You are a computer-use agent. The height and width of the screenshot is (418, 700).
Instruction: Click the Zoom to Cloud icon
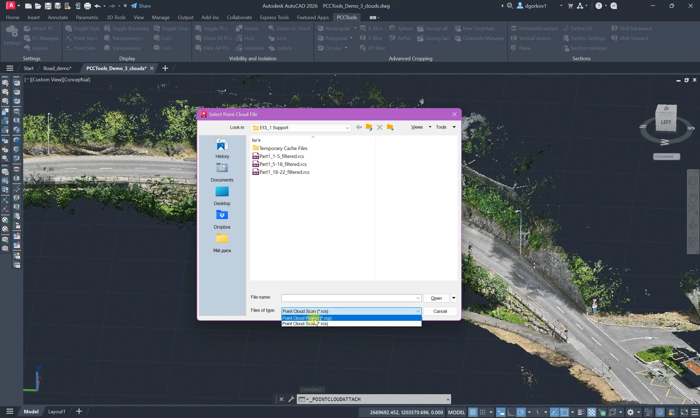point(271,28)
